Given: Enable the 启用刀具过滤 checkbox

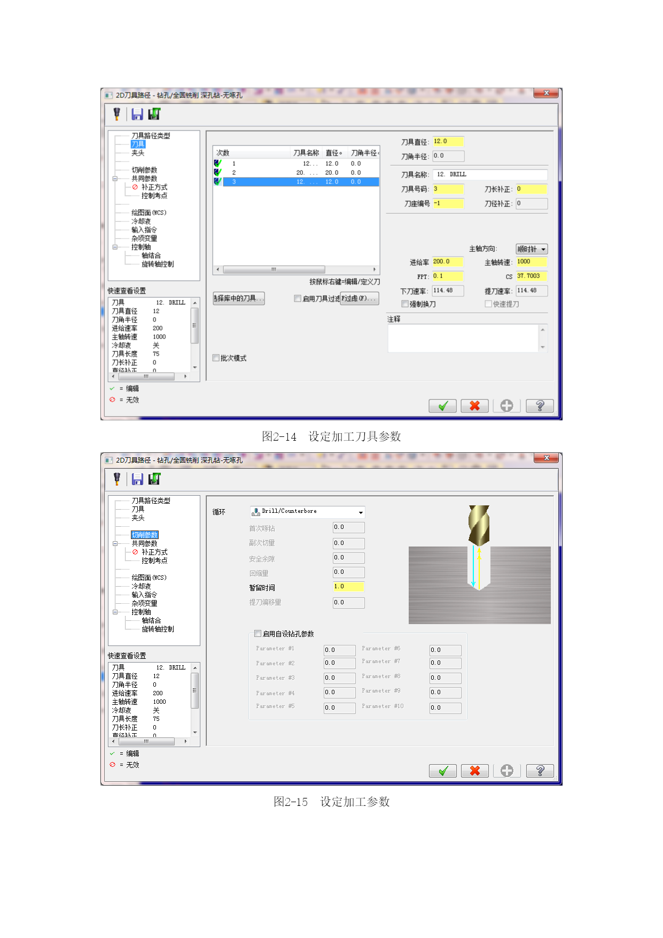Looking at the screenshot, I should point(298,298).
